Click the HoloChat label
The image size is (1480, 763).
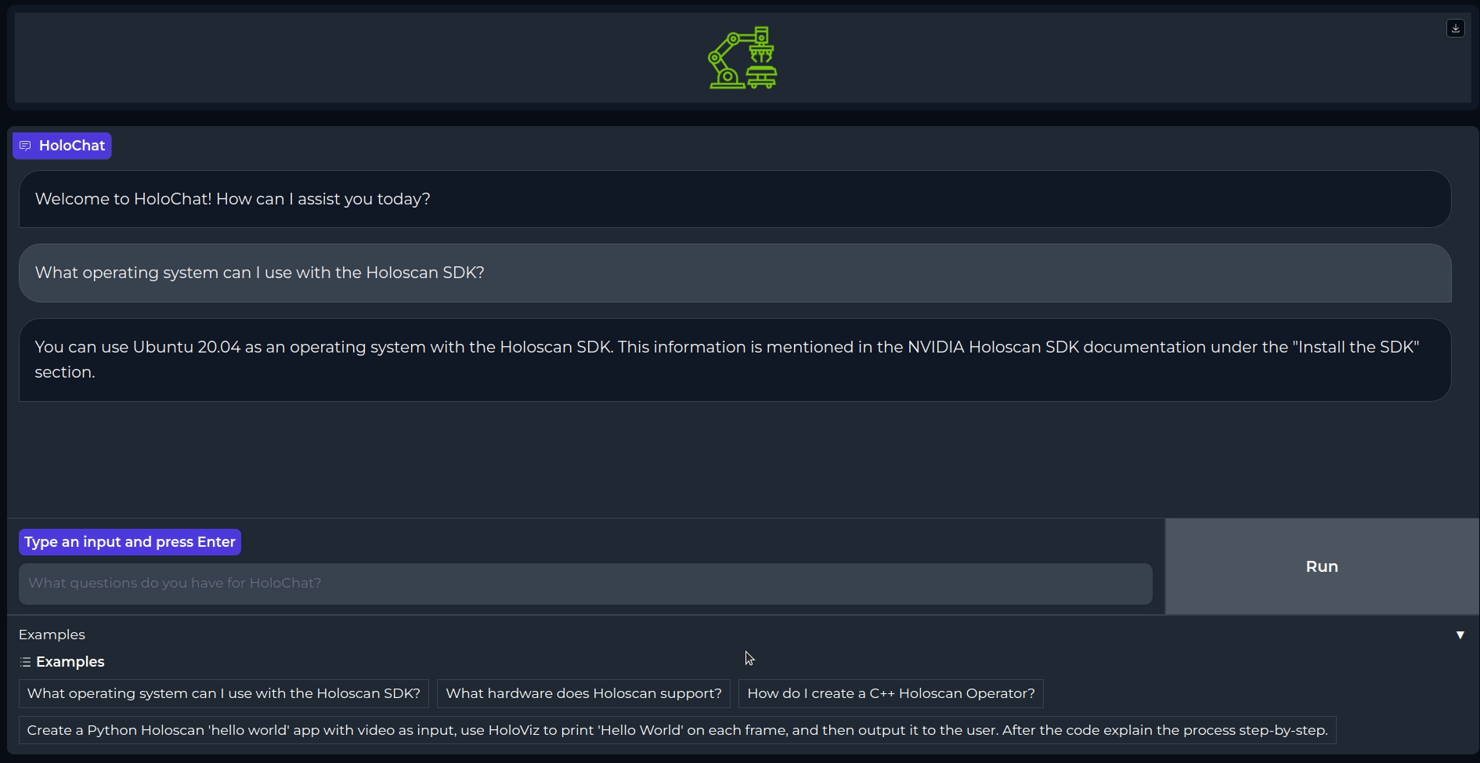[62, 146]
